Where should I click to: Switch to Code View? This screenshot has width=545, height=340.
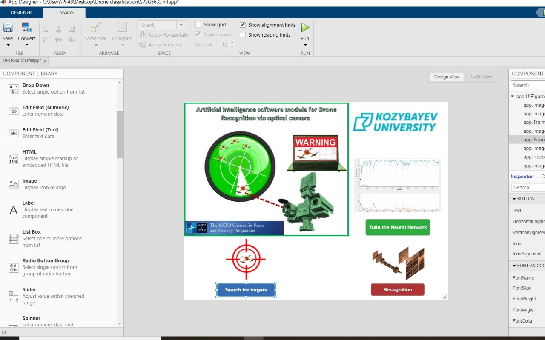pos(481,77)
